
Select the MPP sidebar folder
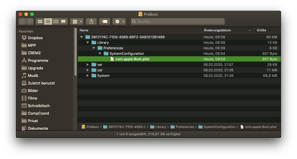pos(29,45)
